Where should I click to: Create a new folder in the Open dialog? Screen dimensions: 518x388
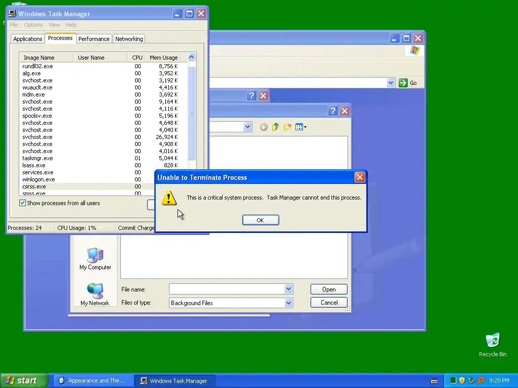pyautogui.click(x=287, y=127)
